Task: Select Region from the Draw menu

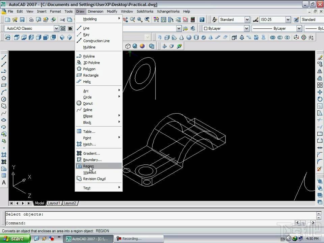Action: pos(88,166)
